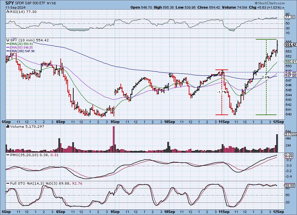Click the EMA(50) 548.55 legend entry
The image size is (297, 215).
pyautogui.click(x=21, y=48)
